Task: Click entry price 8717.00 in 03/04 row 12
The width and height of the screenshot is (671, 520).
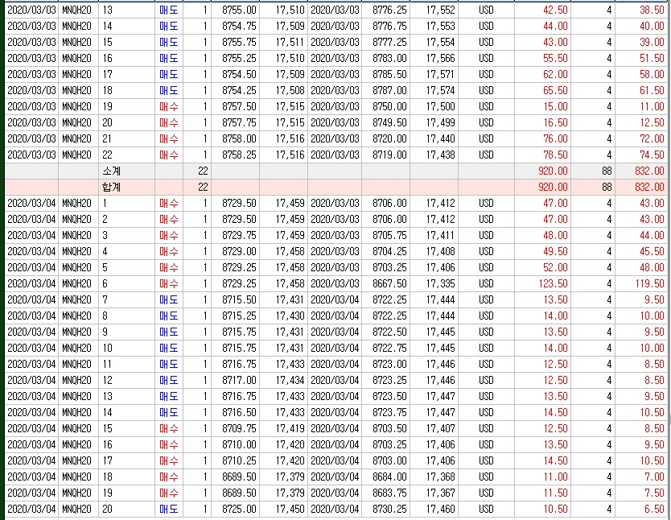Action: pos(239,381)
